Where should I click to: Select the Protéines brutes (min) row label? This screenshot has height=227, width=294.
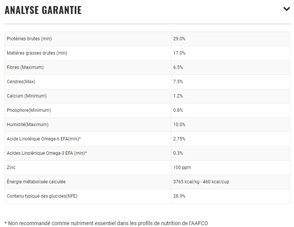click(x=29, y=39)
